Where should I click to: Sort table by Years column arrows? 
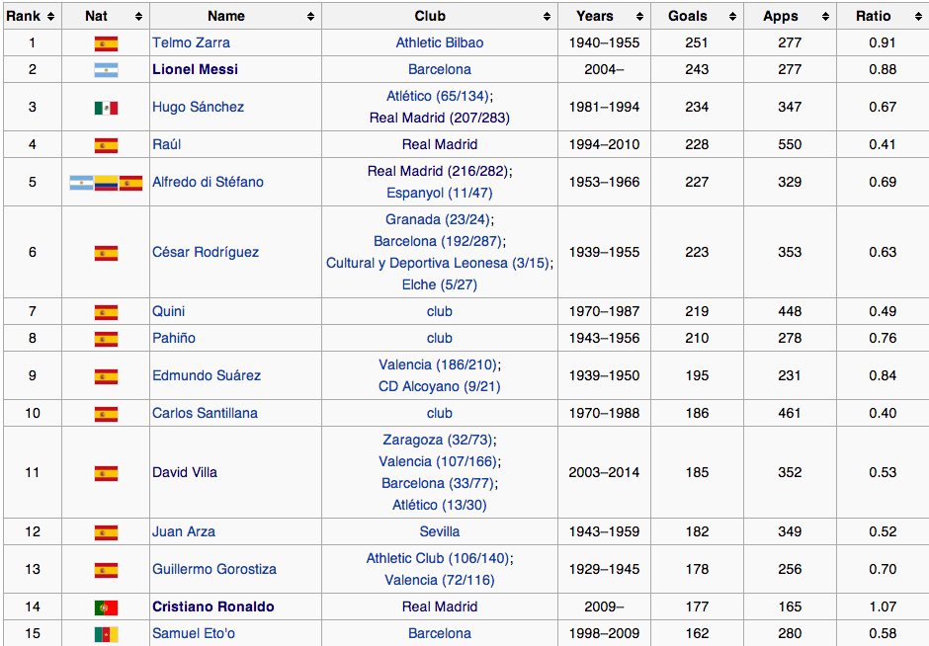(x=639, y=17)
